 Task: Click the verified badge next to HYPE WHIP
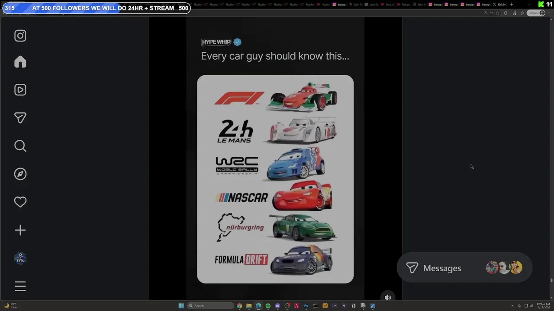click(238, 42)
